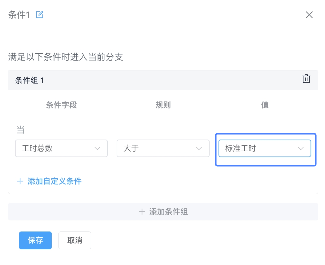Click the 条件字段 column header

tap(61, 105)
